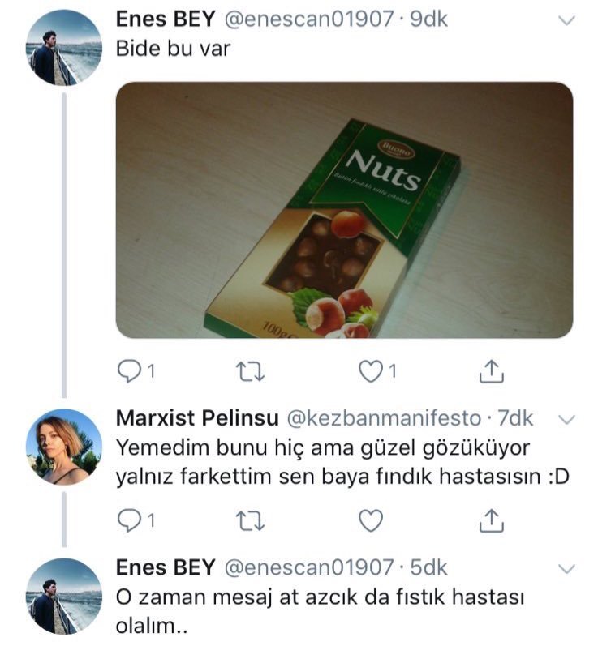Viewport: 598px width, 646px height.
Task: Open options chevron on first Enes BEY tweet
Action: click(x=567, y=20)
